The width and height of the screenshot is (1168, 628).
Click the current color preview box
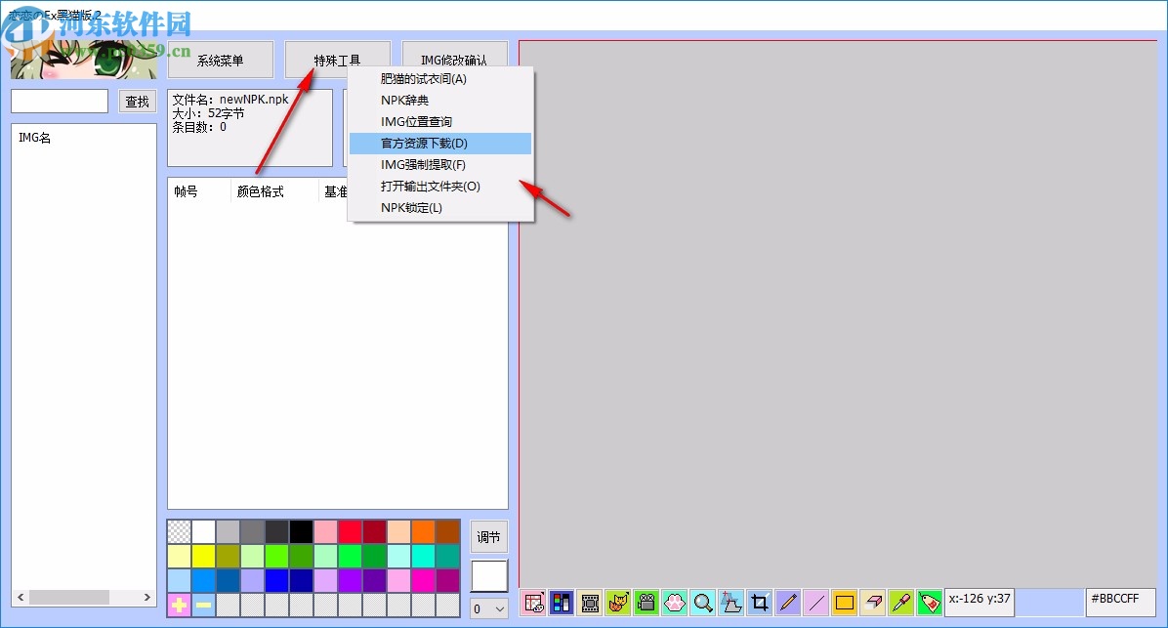click(489, 576)
